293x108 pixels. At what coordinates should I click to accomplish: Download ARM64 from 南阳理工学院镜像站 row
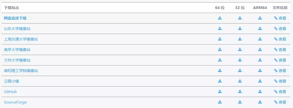pyautogui.click(x=260, y=70)
